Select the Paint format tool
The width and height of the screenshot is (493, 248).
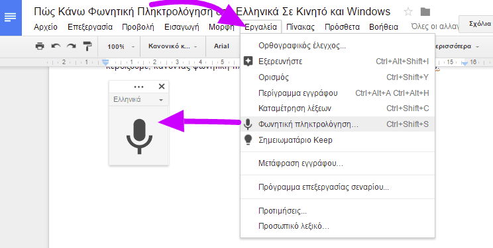tap(87, 46)
